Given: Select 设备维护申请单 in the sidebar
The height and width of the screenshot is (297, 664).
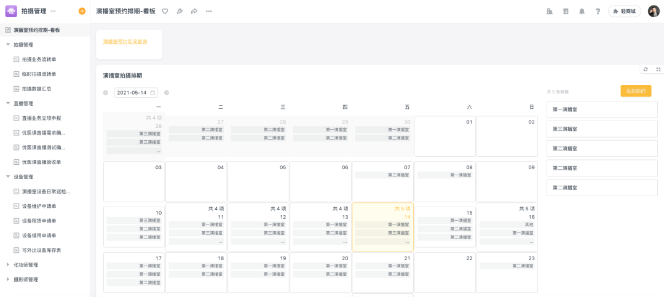Looking at the screenshot, I should pyautogui.click(x=39, y=206).
